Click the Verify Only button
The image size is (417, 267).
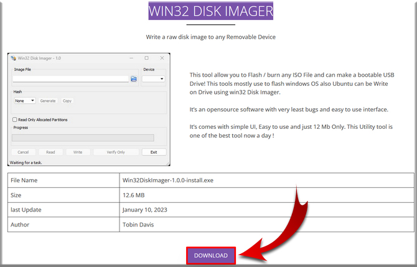point(116,152)
